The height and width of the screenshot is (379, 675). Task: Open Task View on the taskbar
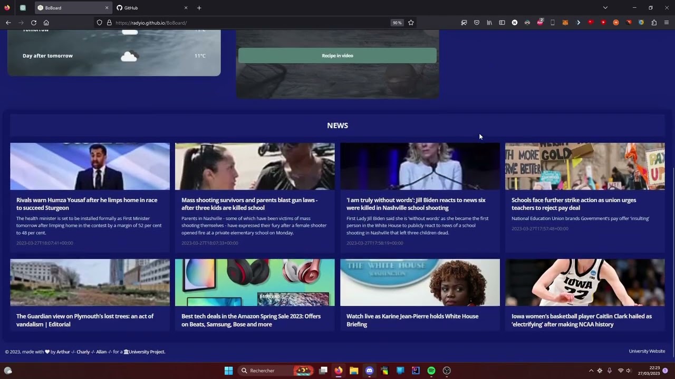(x=323, y=371)
